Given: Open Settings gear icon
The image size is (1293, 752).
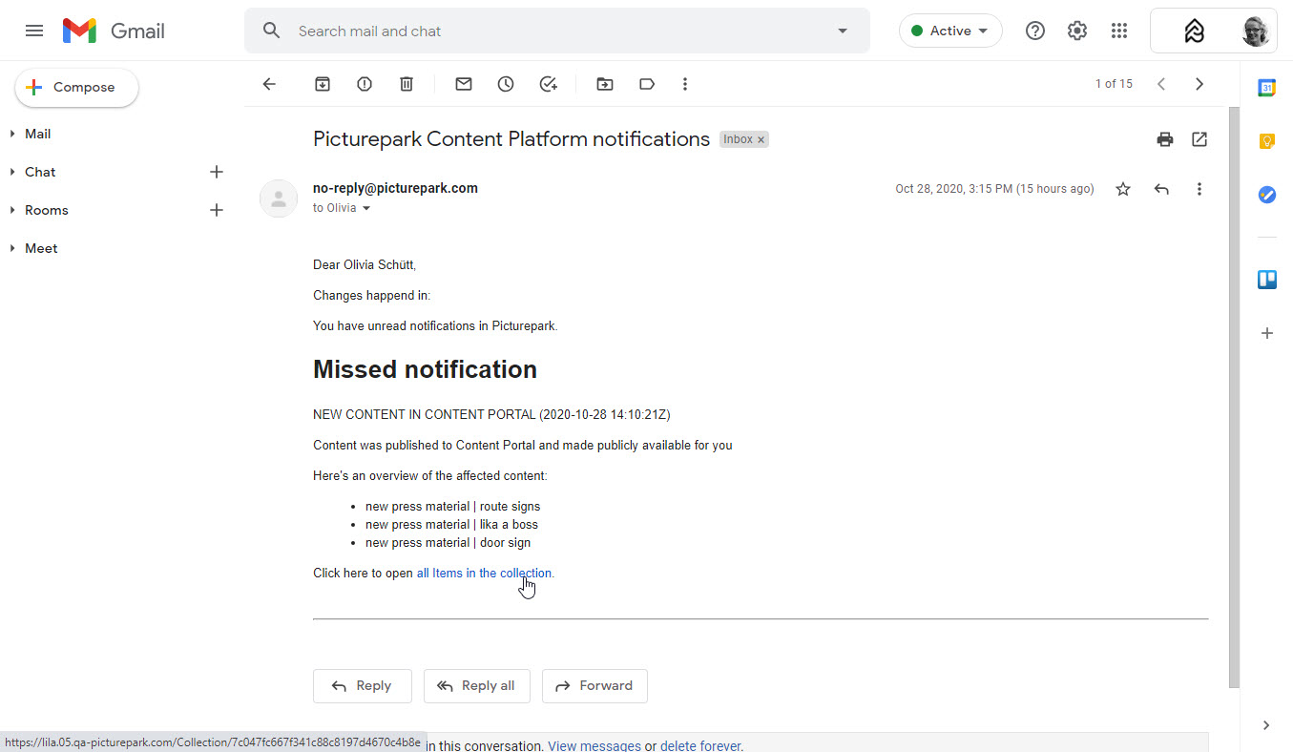Looking at the screenshot, I should (1077, 31).
